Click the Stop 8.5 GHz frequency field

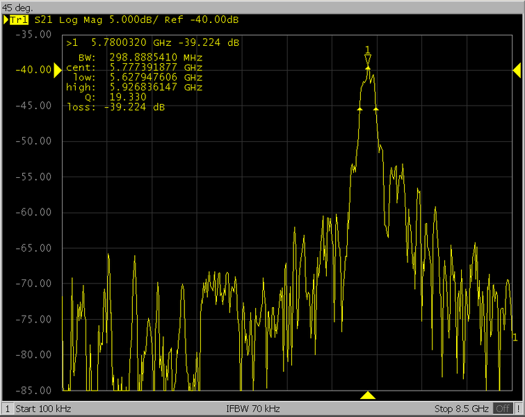[x=462, y=409]
